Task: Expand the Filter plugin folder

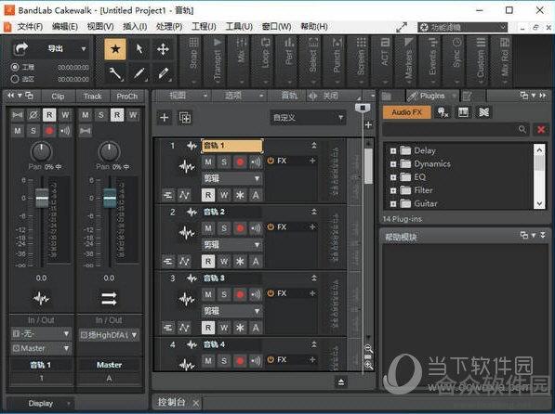Action: coord(393,191)
